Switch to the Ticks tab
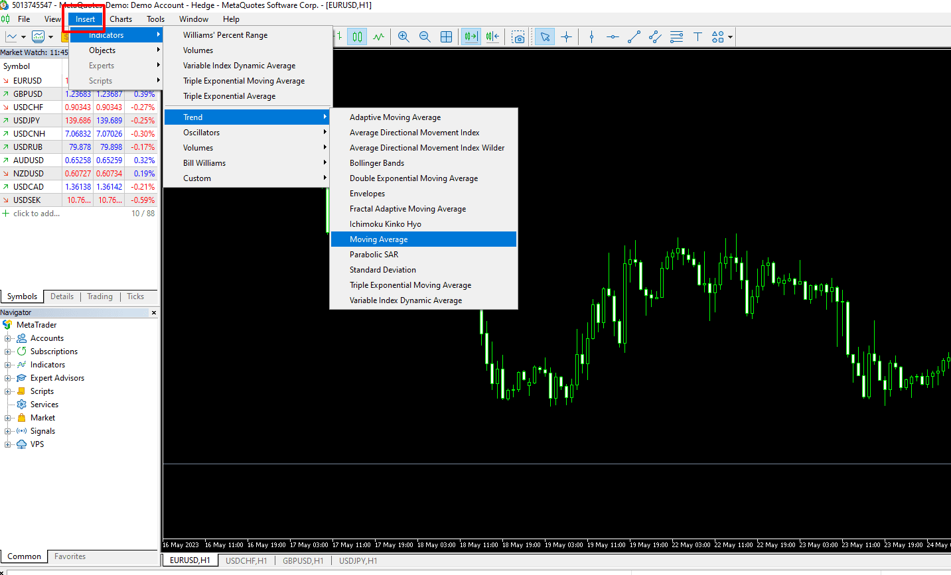Viewport: 951px width, 575px height. pos(135,296)
